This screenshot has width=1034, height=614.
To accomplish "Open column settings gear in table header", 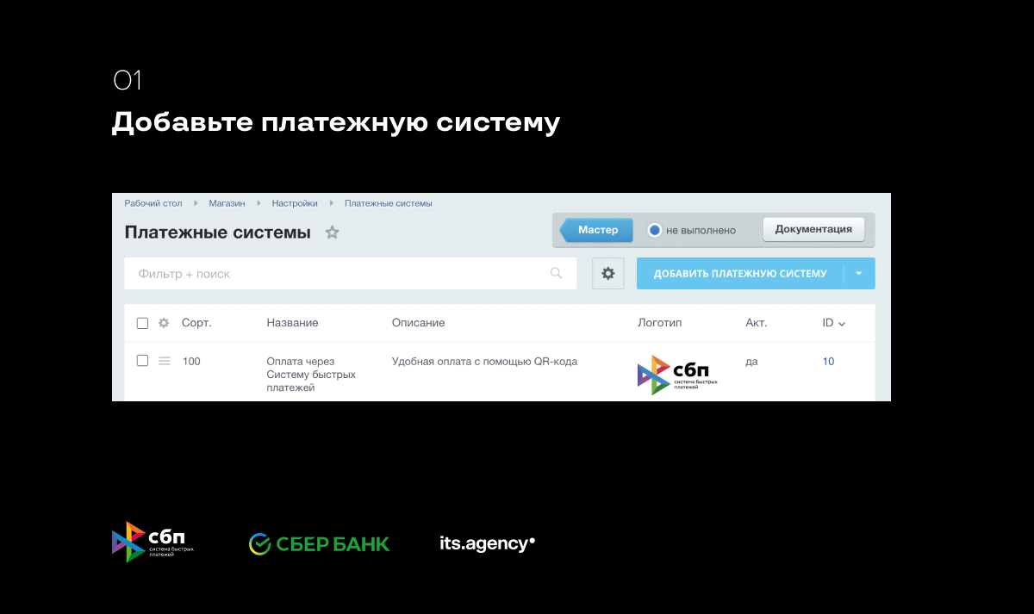I will tap(164, 323).
